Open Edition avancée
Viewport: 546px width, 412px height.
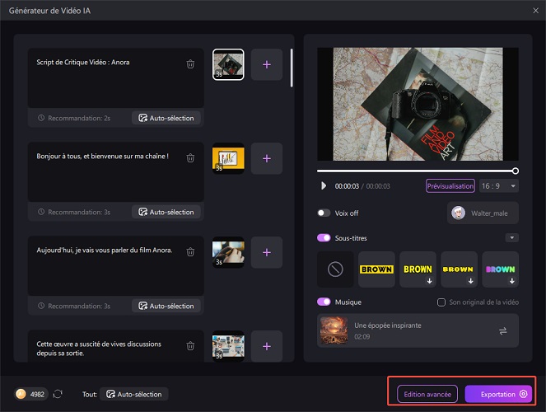[427, 394]
